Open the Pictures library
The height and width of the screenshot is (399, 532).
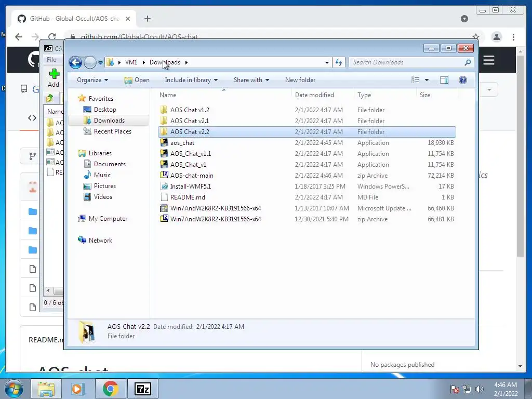click(x=105, y=186)
